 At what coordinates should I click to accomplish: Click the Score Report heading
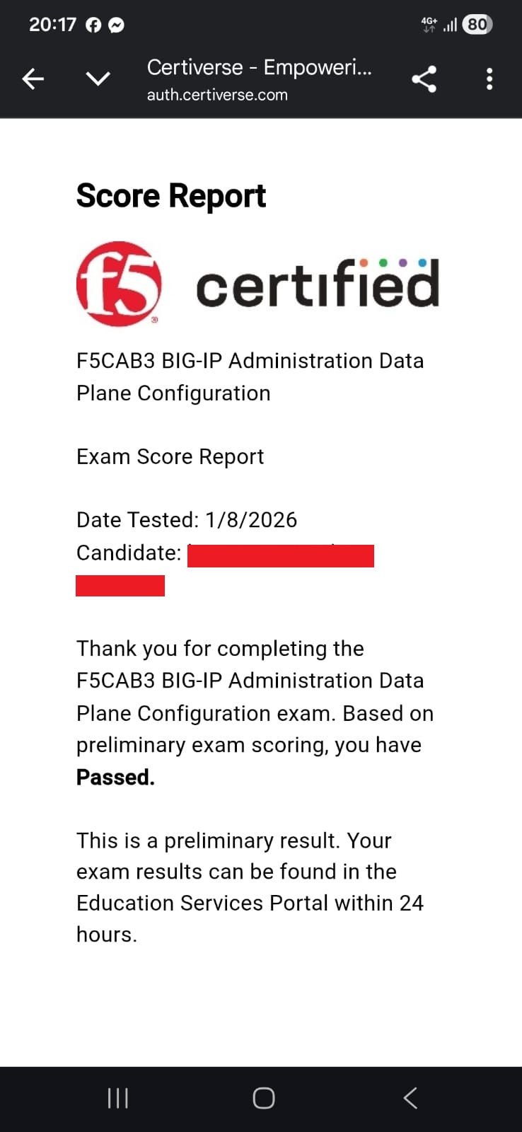coord(170,196)
